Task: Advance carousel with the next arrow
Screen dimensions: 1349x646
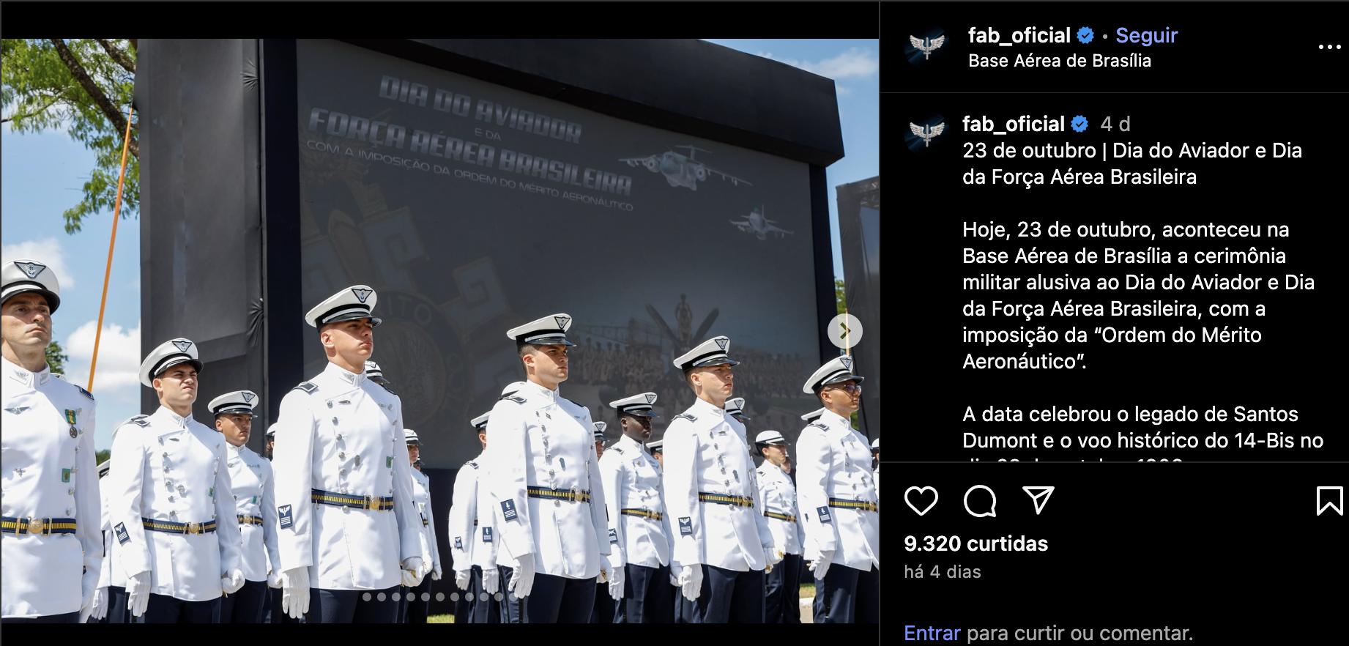Action: pyautogui.click(x=844, y=330)
